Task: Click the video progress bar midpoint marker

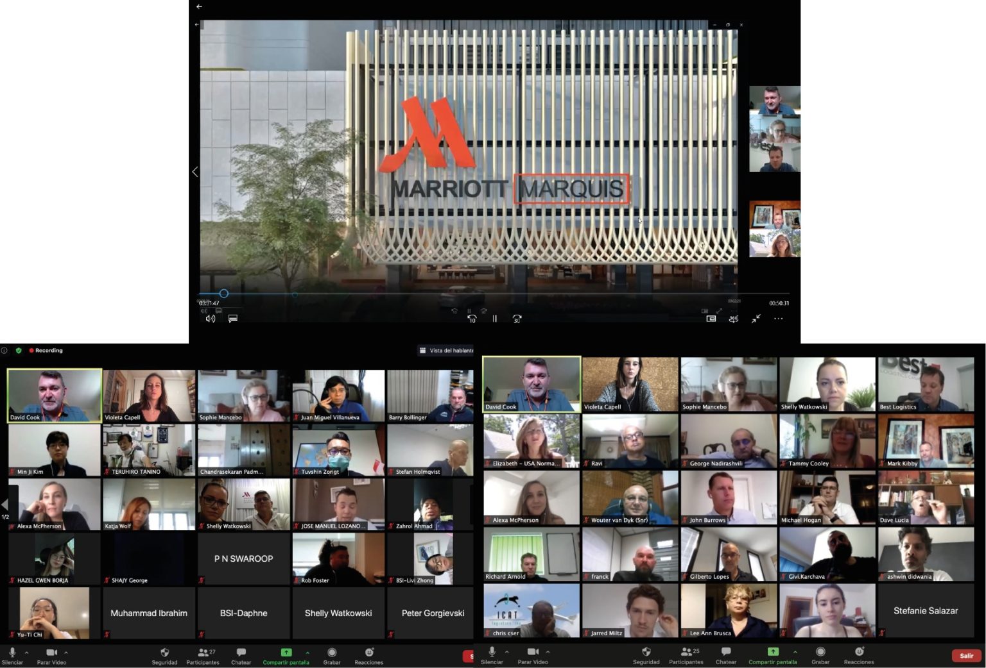Action: [295, 294]
